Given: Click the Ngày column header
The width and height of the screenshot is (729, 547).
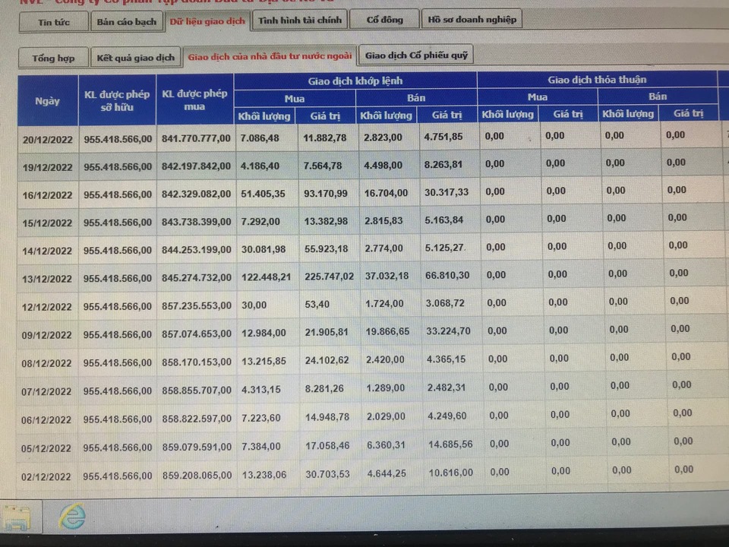Looking at the screenshot, I should (x=47, y=101).
